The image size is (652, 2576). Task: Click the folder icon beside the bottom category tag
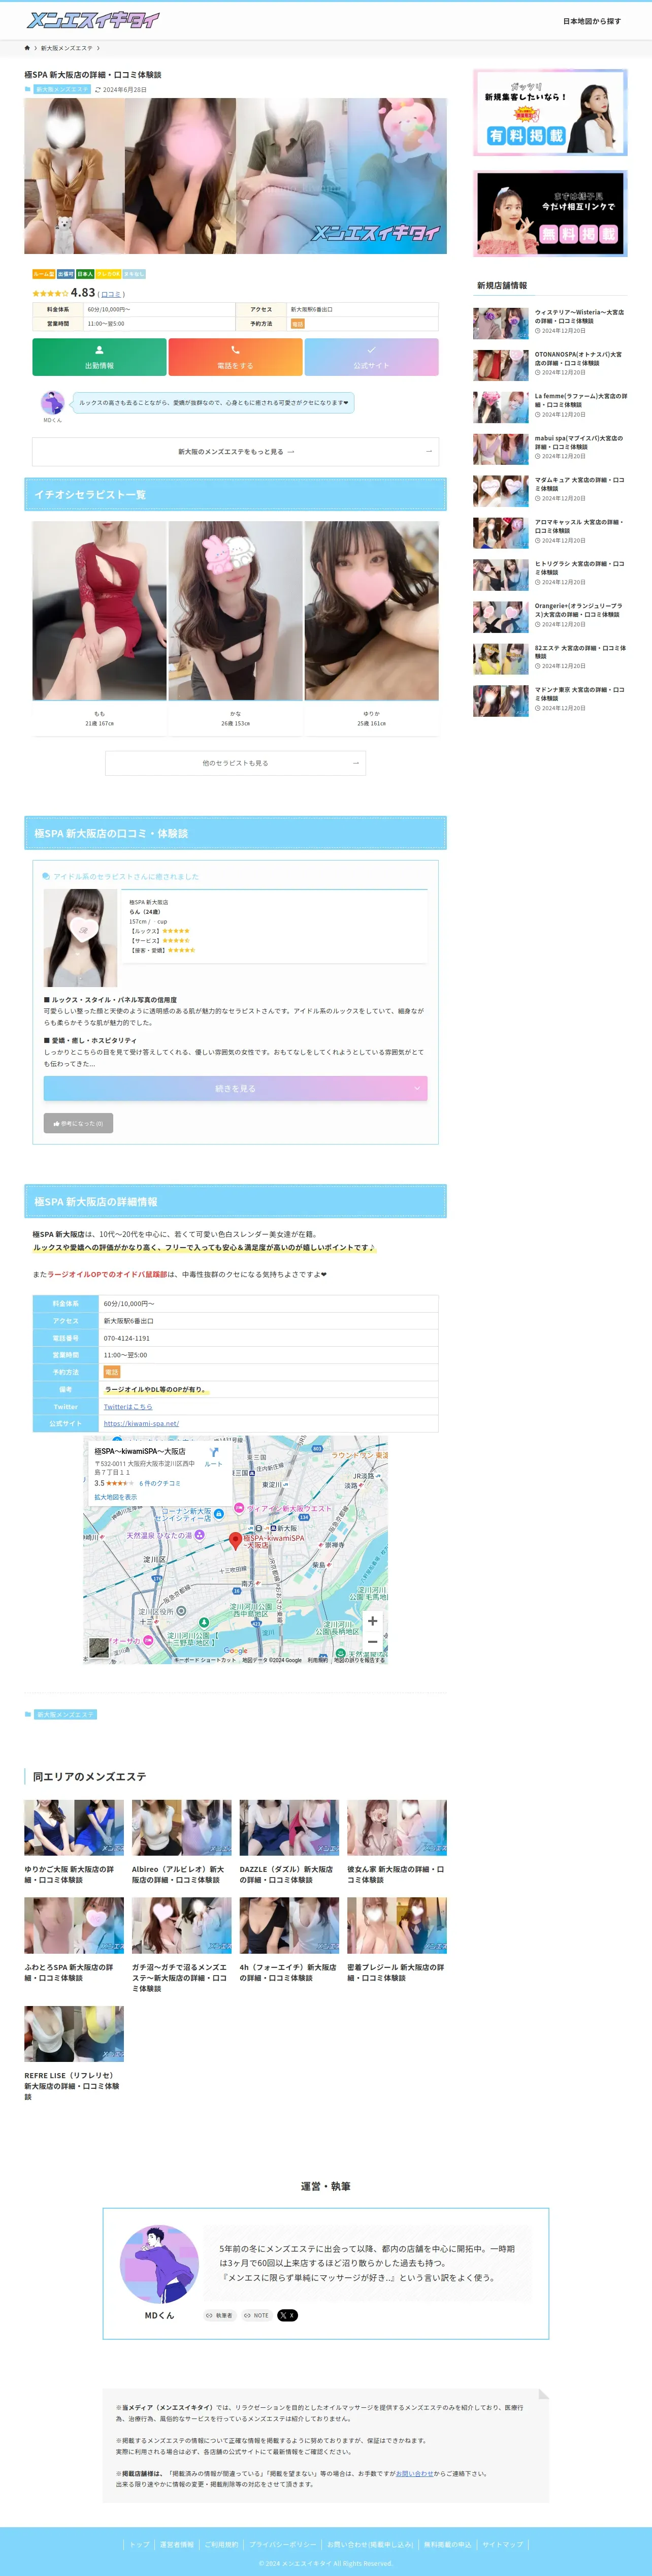[x=28, y=1714]
